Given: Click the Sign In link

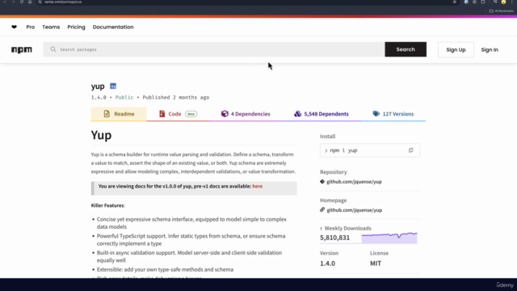Looking at the screenshot, I should click(490, 50).
